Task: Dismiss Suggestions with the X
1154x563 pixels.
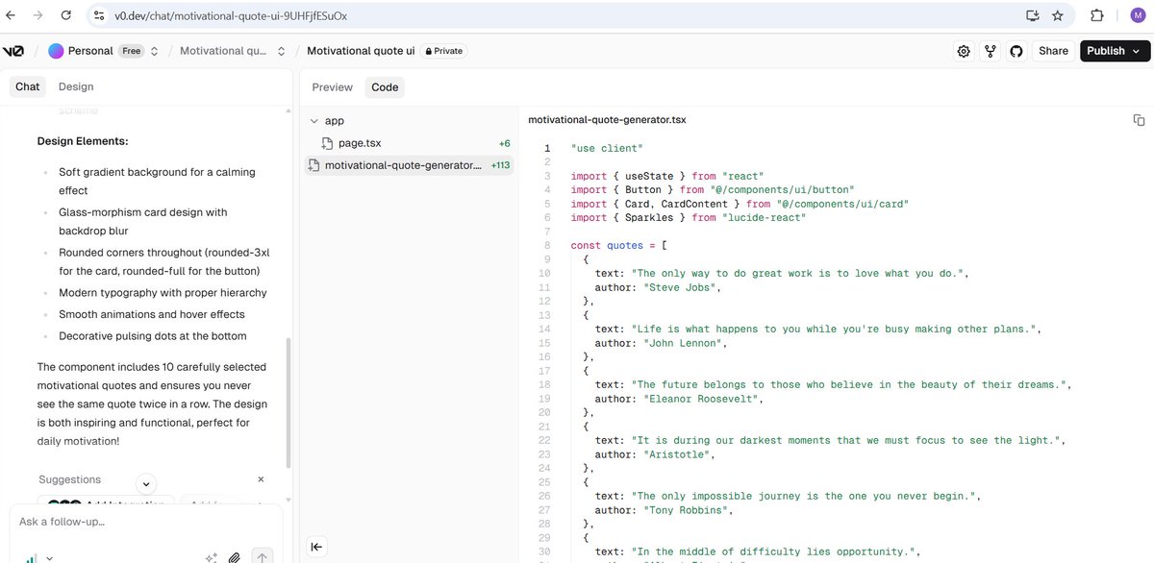Action: click(x=261, y=478)
